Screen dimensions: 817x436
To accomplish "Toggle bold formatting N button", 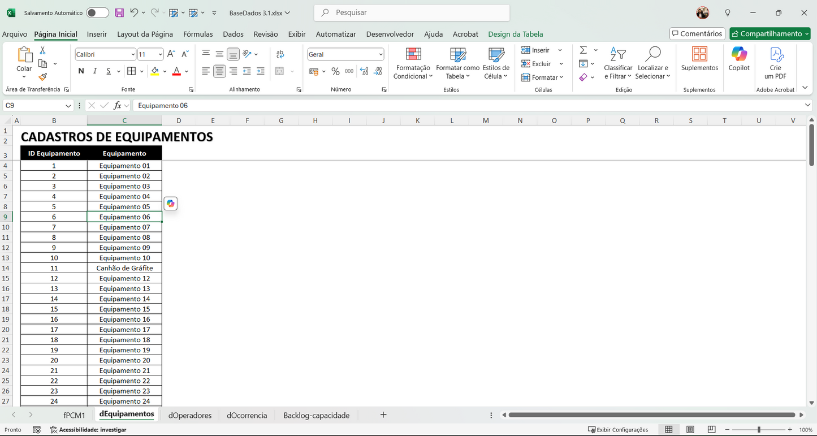I will pyautogui.click(x=81, y=71).
